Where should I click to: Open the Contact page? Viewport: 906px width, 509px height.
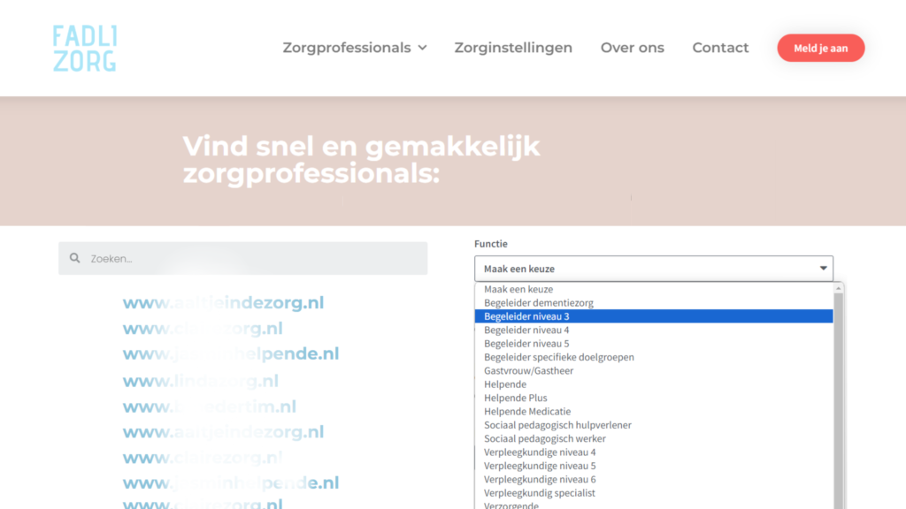click(x=720, y=48)
